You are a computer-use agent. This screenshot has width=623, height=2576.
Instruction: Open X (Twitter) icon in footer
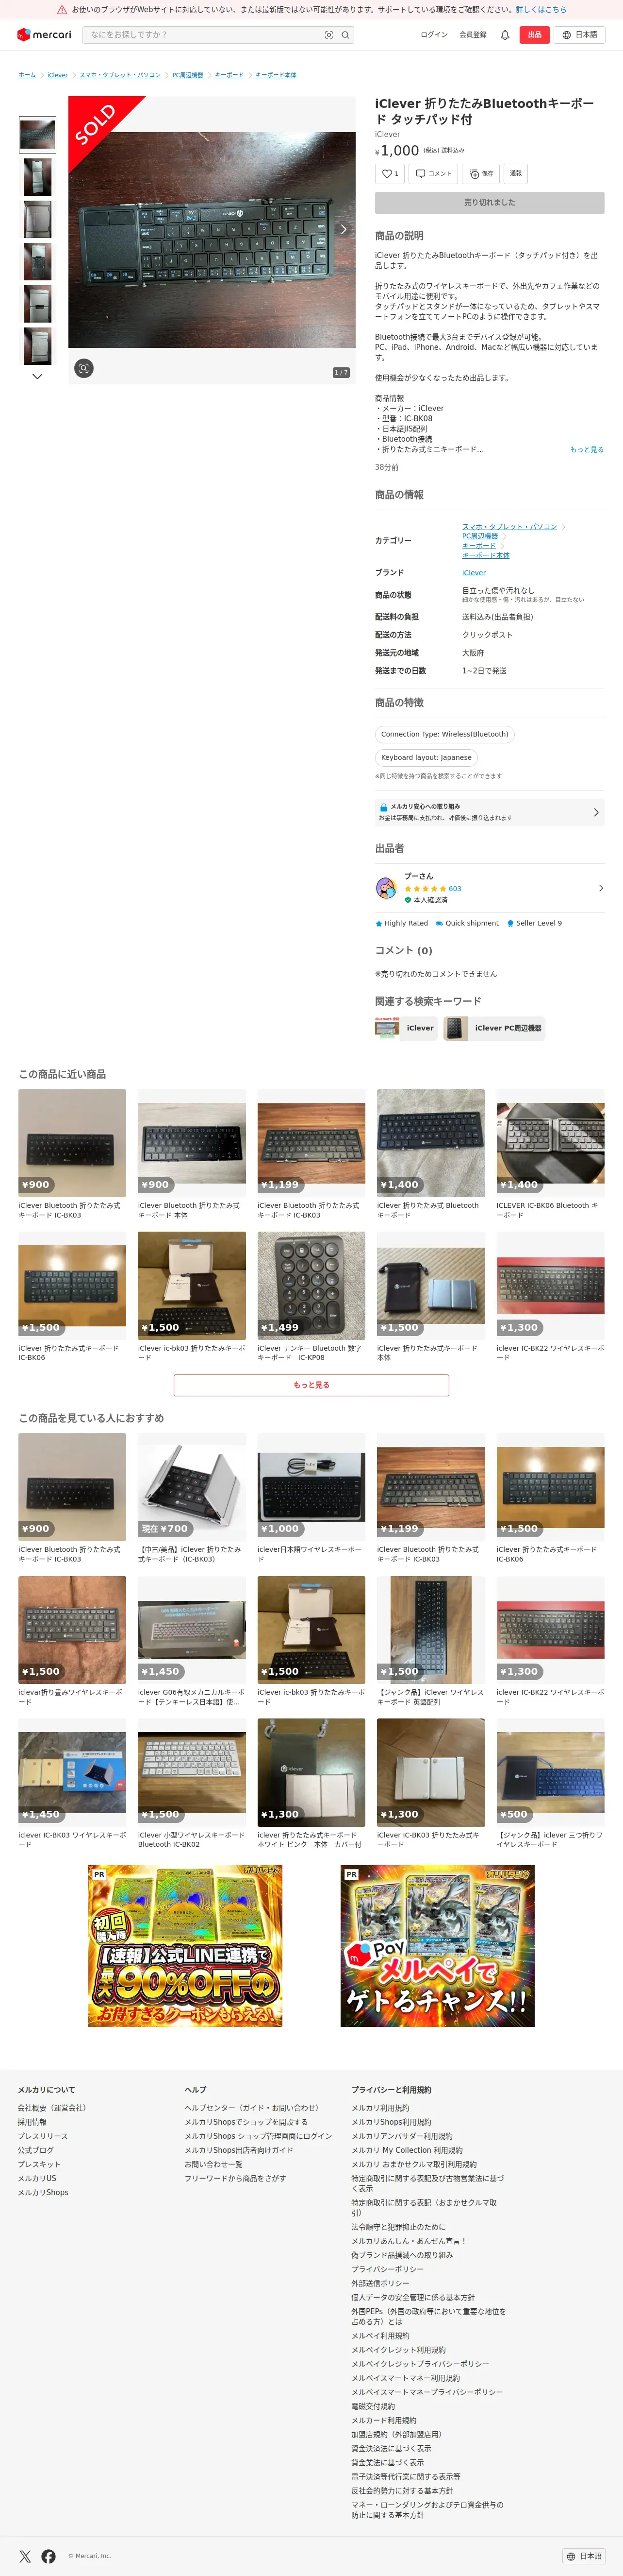pyautogui.click(x=25, y=2556)
